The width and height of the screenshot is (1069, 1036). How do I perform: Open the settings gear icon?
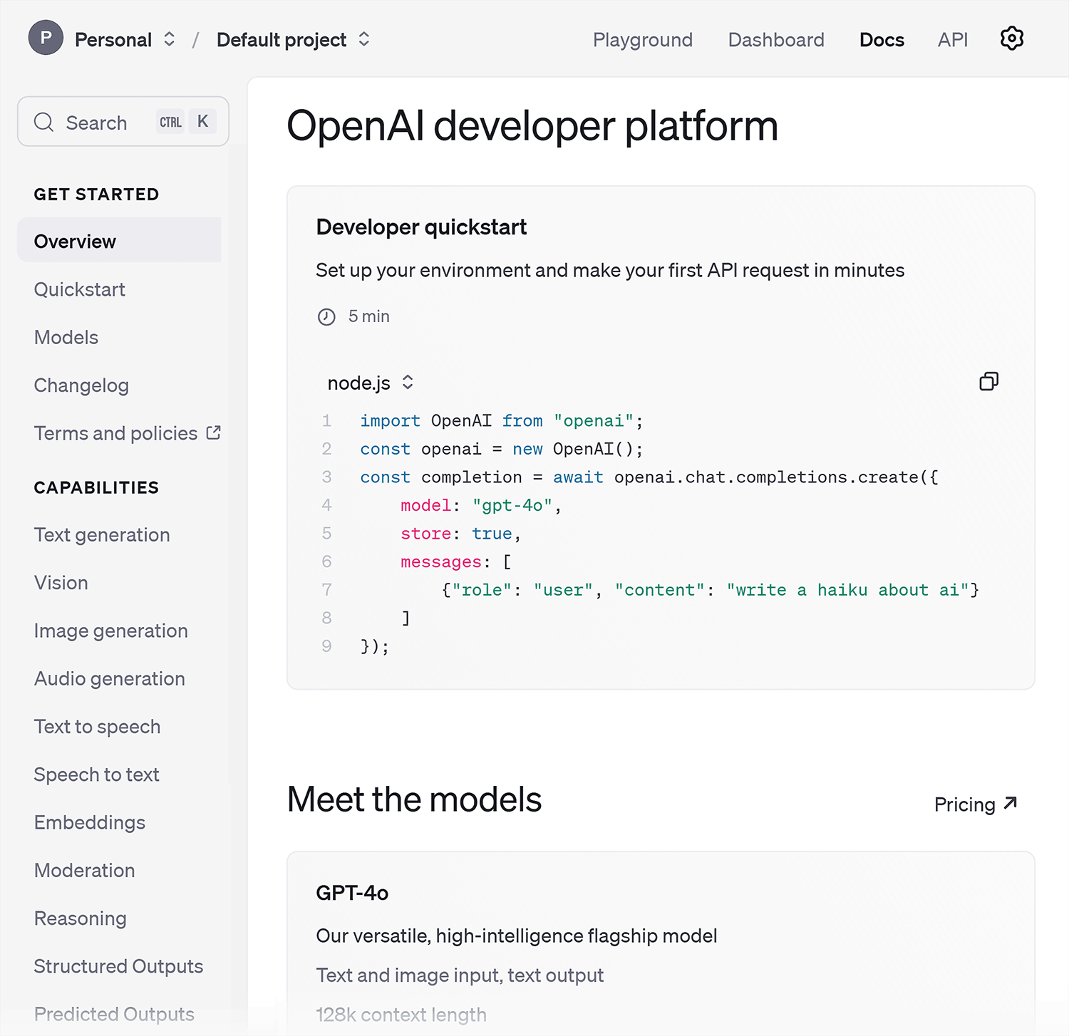point(1011,38)
